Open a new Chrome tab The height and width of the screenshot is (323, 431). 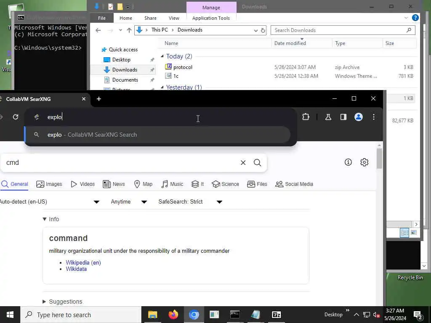click(x=98, y=99)
